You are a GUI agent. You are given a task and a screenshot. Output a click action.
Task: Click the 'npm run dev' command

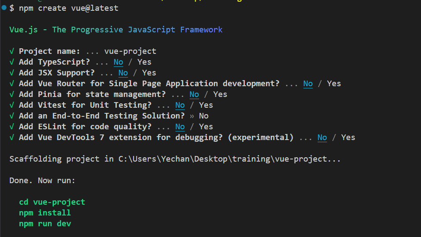(45, 223)
